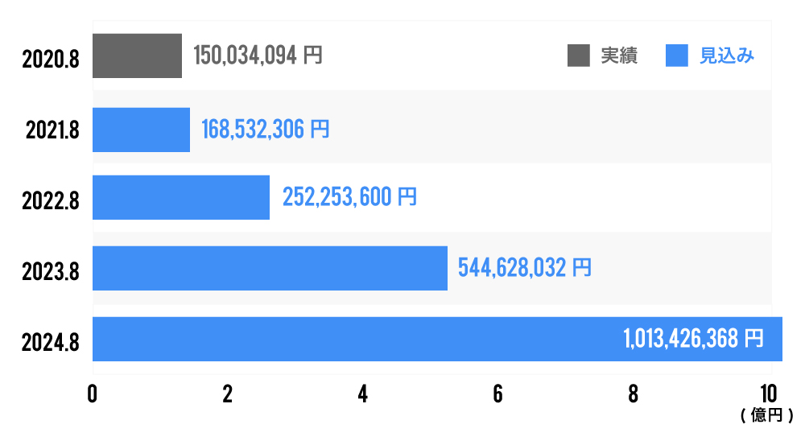Image resolution: width=805 pixels, height=441 pixels.
Task: Click the 2022.8 year label
Action: point(52,200)
